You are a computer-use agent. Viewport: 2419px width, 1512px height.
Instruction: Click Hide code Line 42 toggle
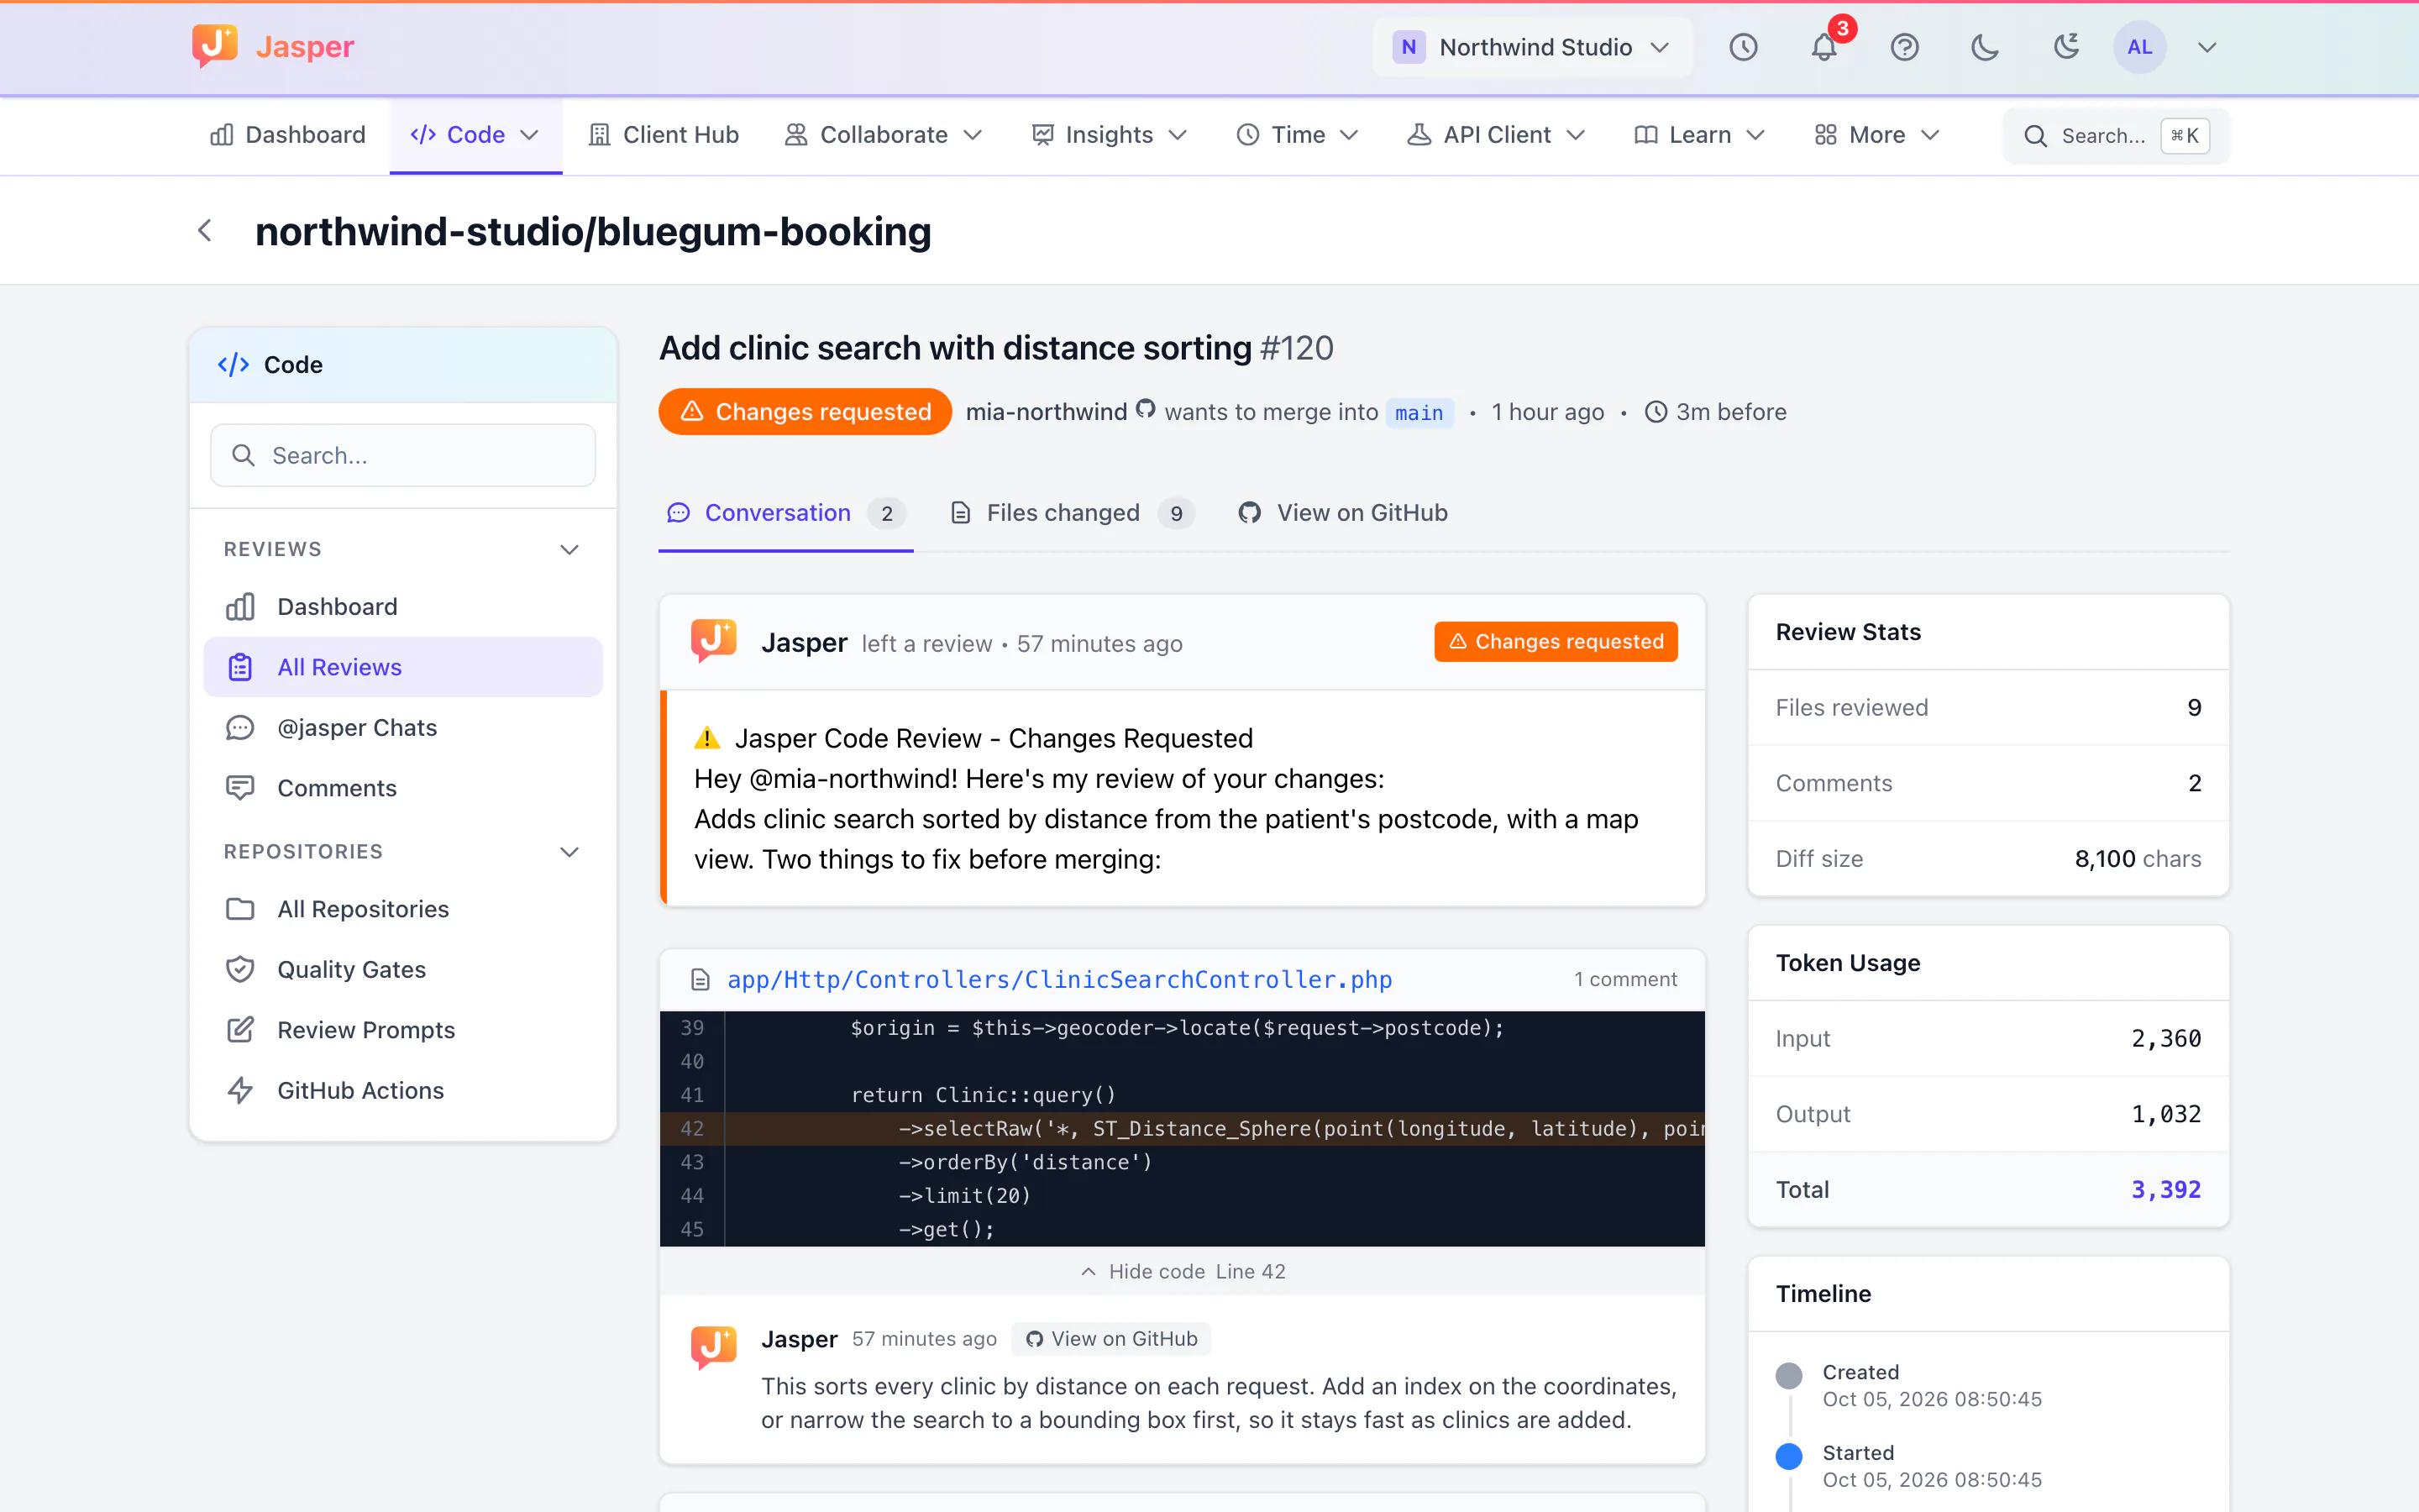1183,1271
